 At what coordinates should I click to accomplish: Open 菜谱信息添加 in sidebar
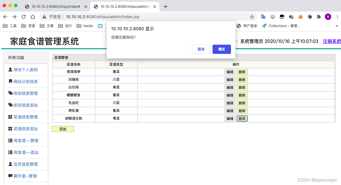click(26, 129)
